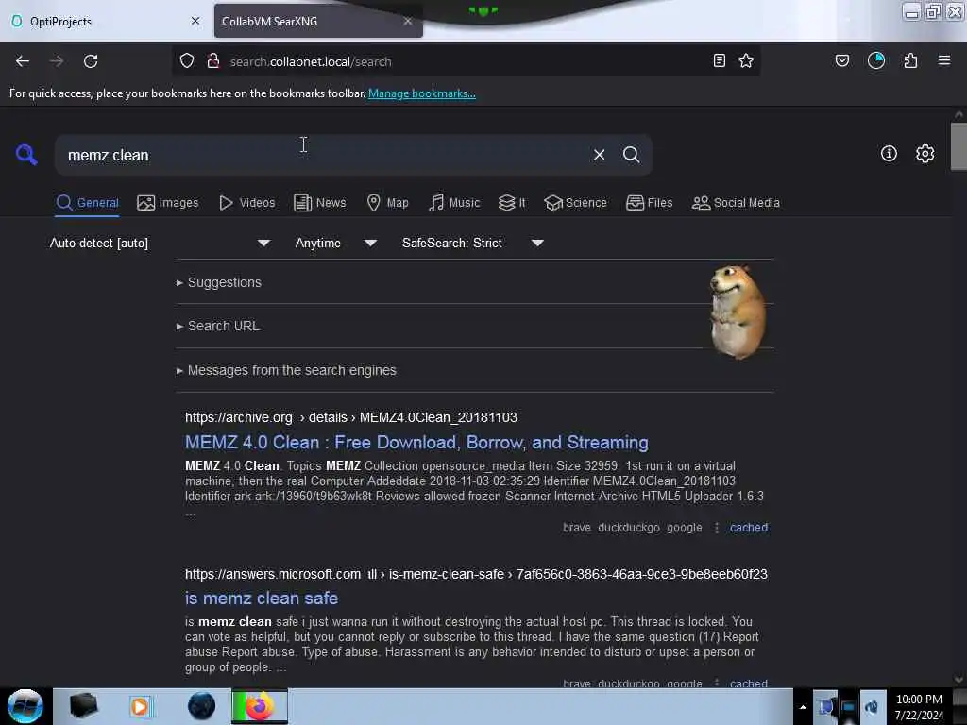Screen dimensions: 967x725
Task: Submit search with the magnifier button
Action: point(631,155)
